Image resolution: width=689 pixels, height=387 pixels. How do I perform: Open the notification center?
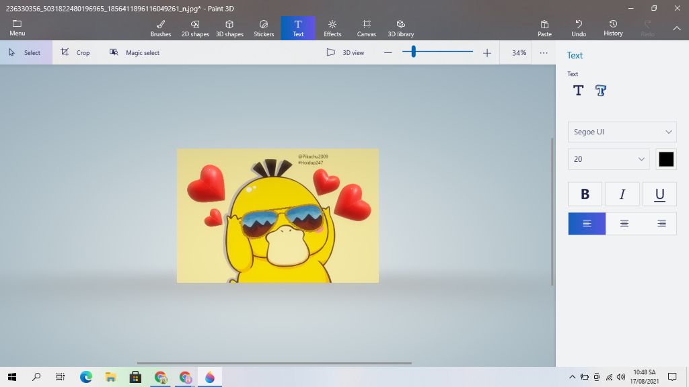[672, 376]
